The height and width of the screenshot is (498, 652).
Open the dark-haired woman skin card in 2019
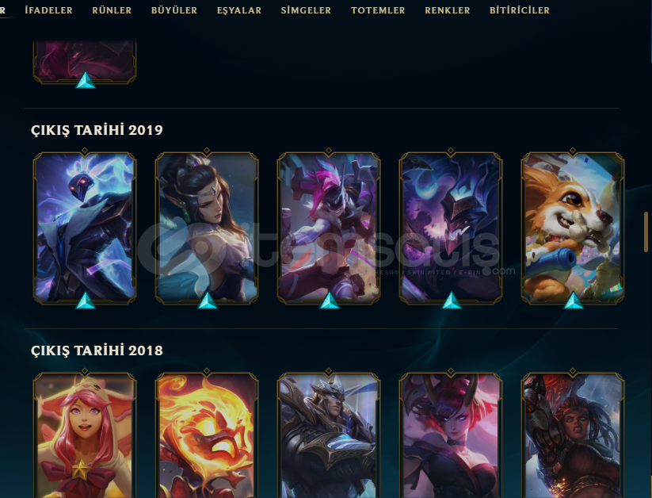[x=207, y=228]
